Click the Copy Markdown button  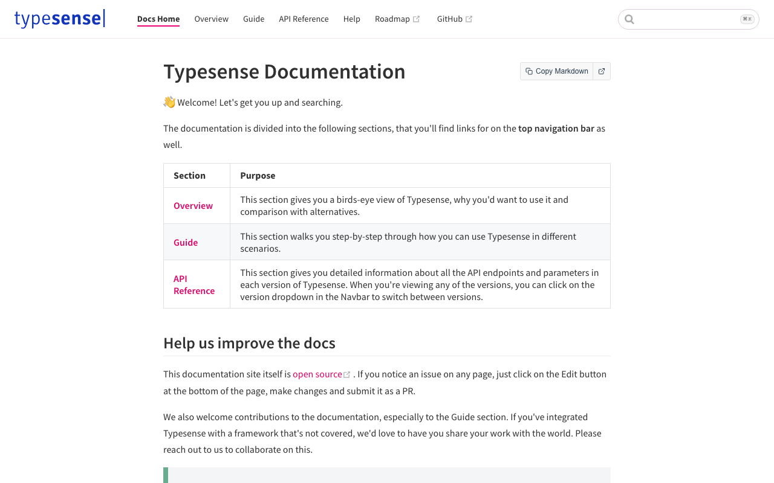coord(556,71)
